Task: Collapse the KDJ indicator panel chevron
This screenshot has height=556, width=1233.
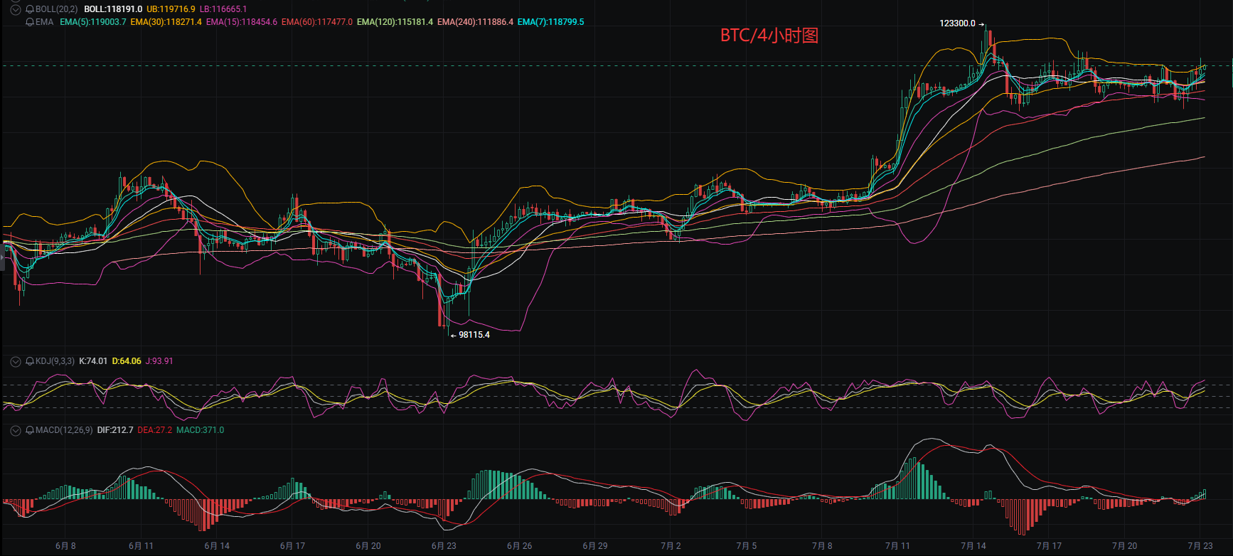Action: click(15, 361)
